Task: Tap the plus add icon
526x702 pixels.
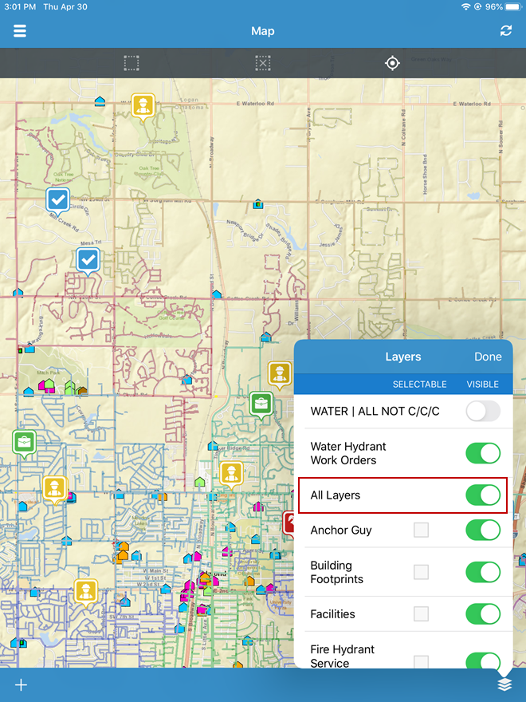Action: (x=21, y=684)
